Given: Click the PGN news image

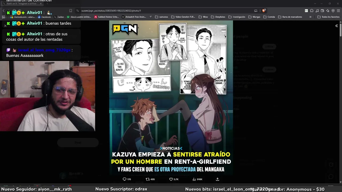Looking at the screenshot, I should pos(171,98).
